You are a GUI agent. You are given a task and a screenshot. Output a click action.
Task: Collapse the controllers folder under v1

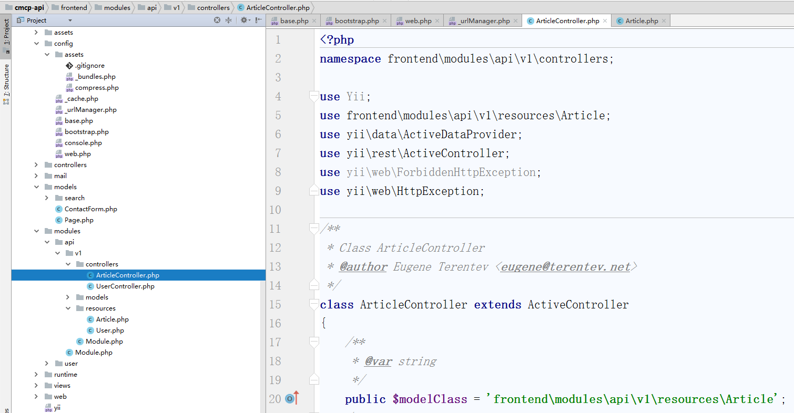point(68,264)
